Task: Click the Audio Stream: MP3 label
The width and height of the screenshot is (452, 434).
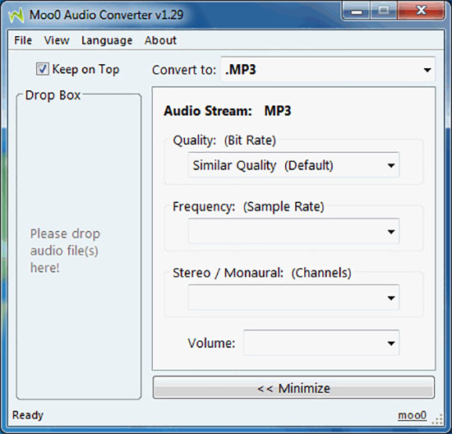Action: coord(228,111)
